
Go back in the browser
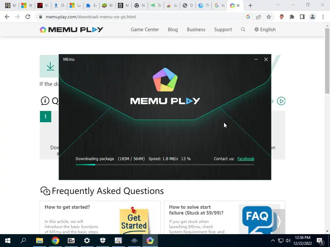(x=7, y=17)
